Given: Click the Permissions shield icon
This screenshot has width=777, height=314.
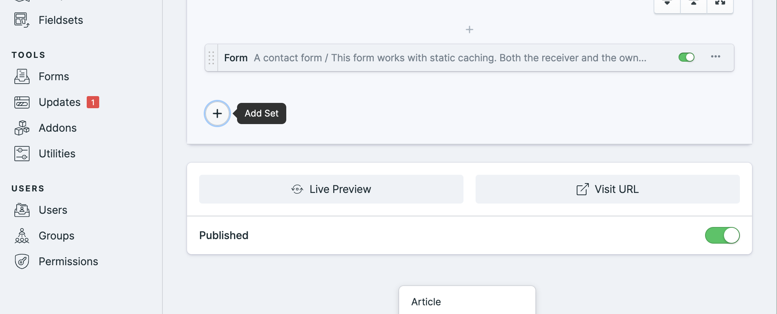Looking at the screenshot, I should click(x=22, y=261).
